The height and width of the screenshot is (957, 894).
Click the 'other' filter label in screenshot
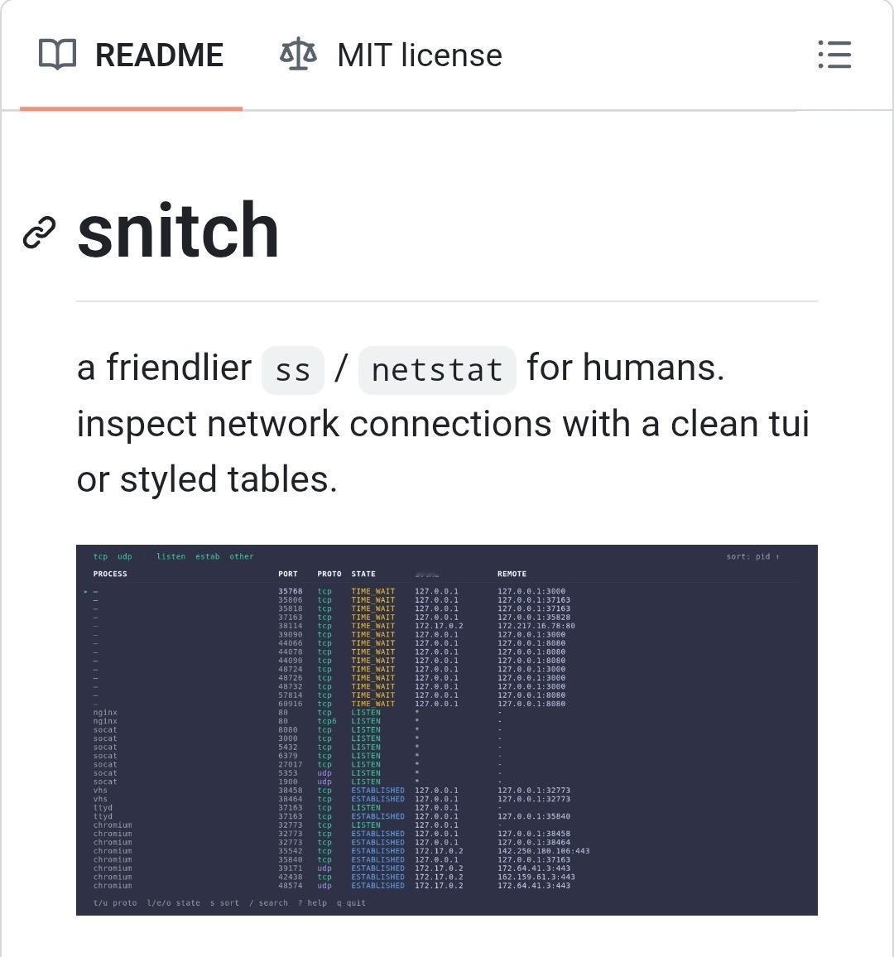242,556
